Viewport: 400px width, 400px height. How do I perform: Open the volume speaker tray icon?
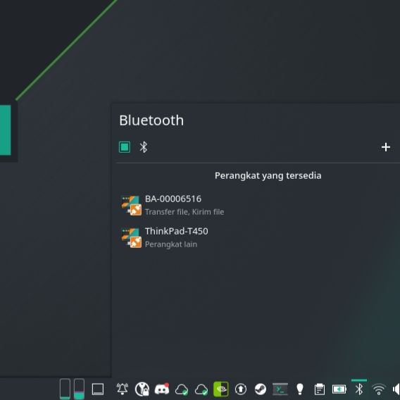tap(396, 389)
